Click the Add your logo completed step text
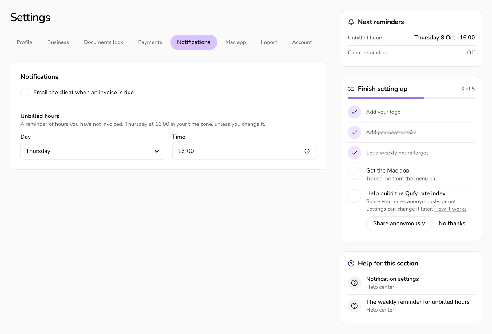Viewport: 492px width, 334px height. pos(383,112)
